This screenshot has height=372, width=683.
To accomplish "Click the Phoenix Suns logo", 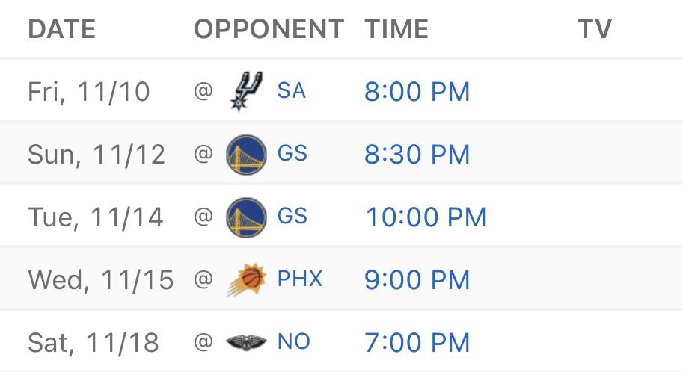I will 245,280.
